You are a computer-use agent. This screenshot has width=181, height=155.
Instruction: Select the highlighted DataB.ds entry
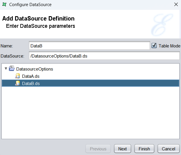[31, 84]
